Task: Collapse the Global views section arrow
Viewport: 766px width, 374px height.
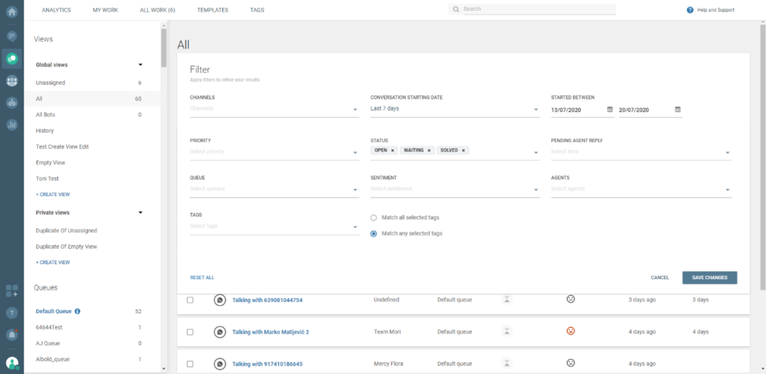Action: coord(140,65)
